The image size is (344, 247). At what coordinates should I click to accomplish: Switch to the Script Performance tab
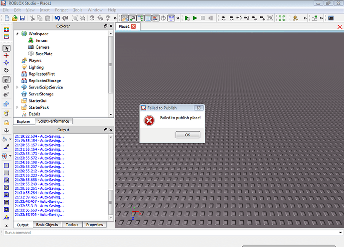tap(53, 121)
